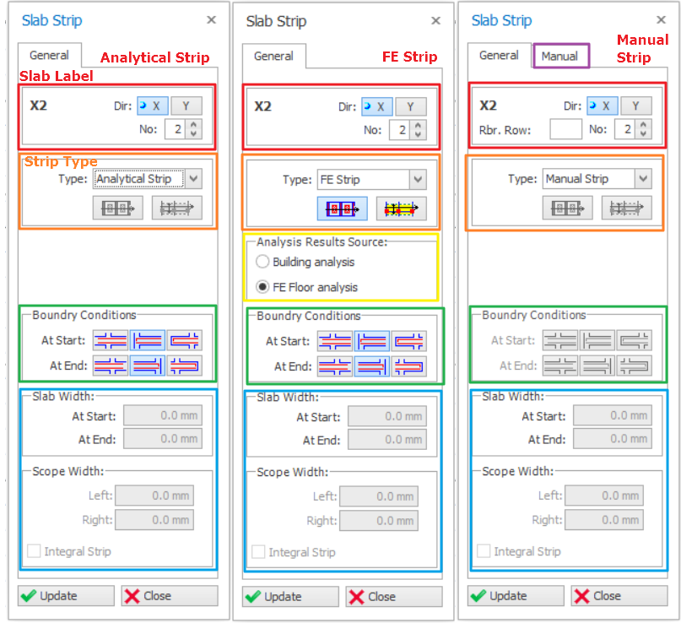The height and width of the screenshot is (623, 681).
Task: Click first At Start boundary icon in Analytical panel
Action: click(x=111, y=340)
